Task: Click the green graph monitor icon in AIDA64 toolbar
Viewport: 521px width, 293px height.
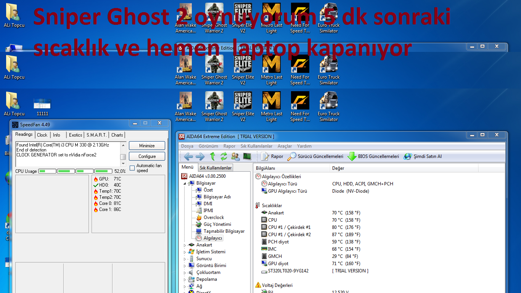Action: pyautogui.click(x=247, y=156)
